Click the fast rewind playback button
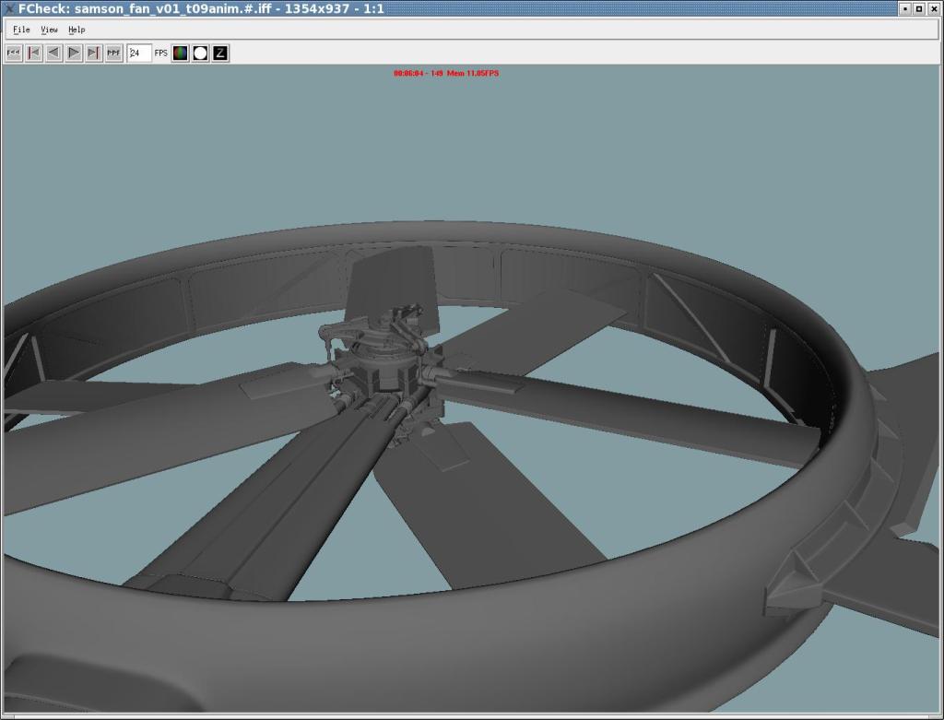Screen dimensions: 944x720 (x=14, y=53)
